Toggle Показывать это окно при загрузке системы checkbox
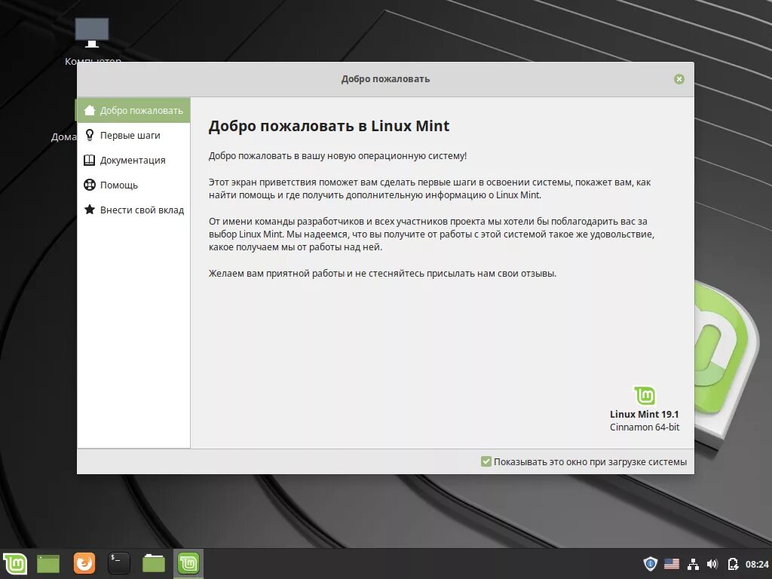 pos(486,461)
